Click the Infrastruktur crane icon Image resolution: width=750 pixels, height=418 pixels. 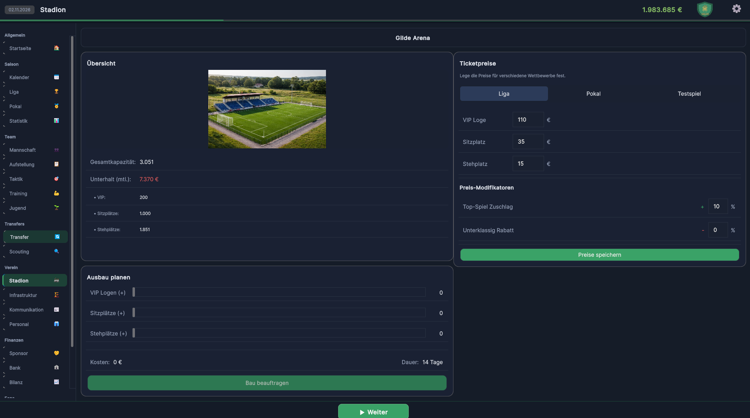tap(56, 295)
